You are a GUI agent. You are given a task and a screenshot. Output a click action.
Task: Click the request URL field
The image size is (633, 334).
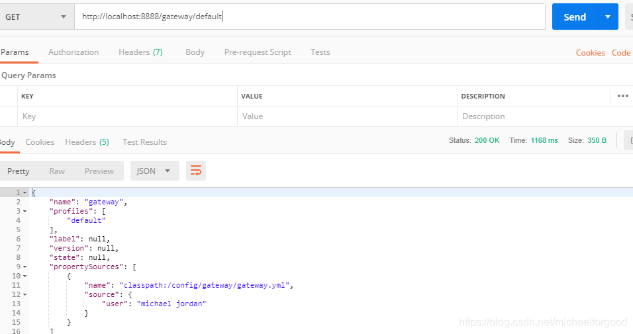tap(310, 17)
